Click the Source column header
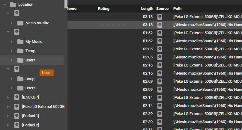 click(x=162, y=9)
